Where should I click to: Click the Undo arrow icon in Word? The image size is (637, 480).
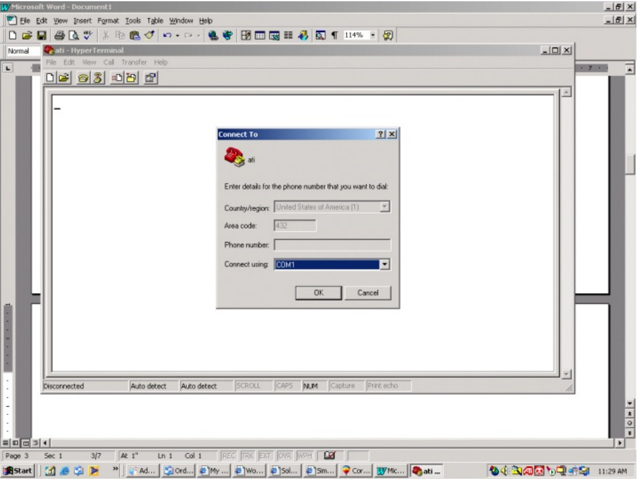tap(167, 35)
